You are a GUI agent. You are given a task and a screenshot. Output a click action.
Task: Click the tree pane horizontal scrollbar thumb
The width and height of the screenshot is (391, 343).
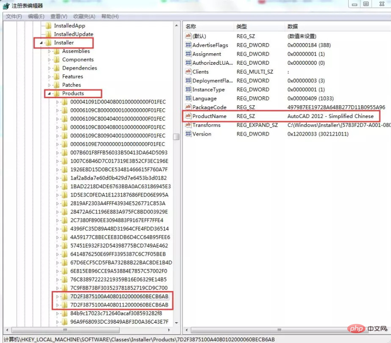pyautogui.click(x=65, y=330)
